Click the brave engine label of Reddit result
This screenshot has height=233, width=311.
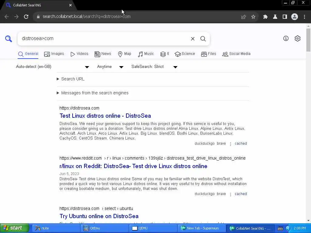click(x=221, y=194)
